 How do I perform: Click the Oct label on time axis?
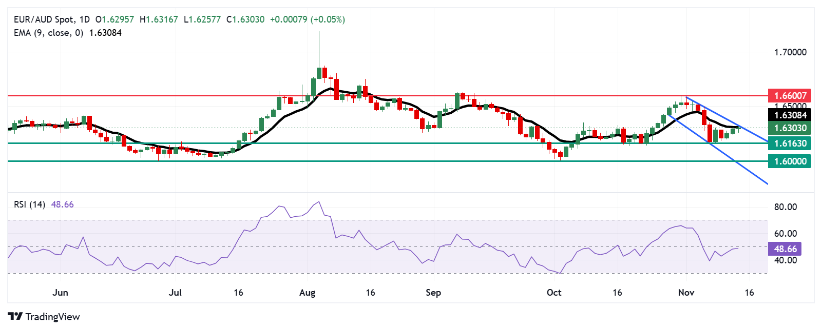point(554,293)
